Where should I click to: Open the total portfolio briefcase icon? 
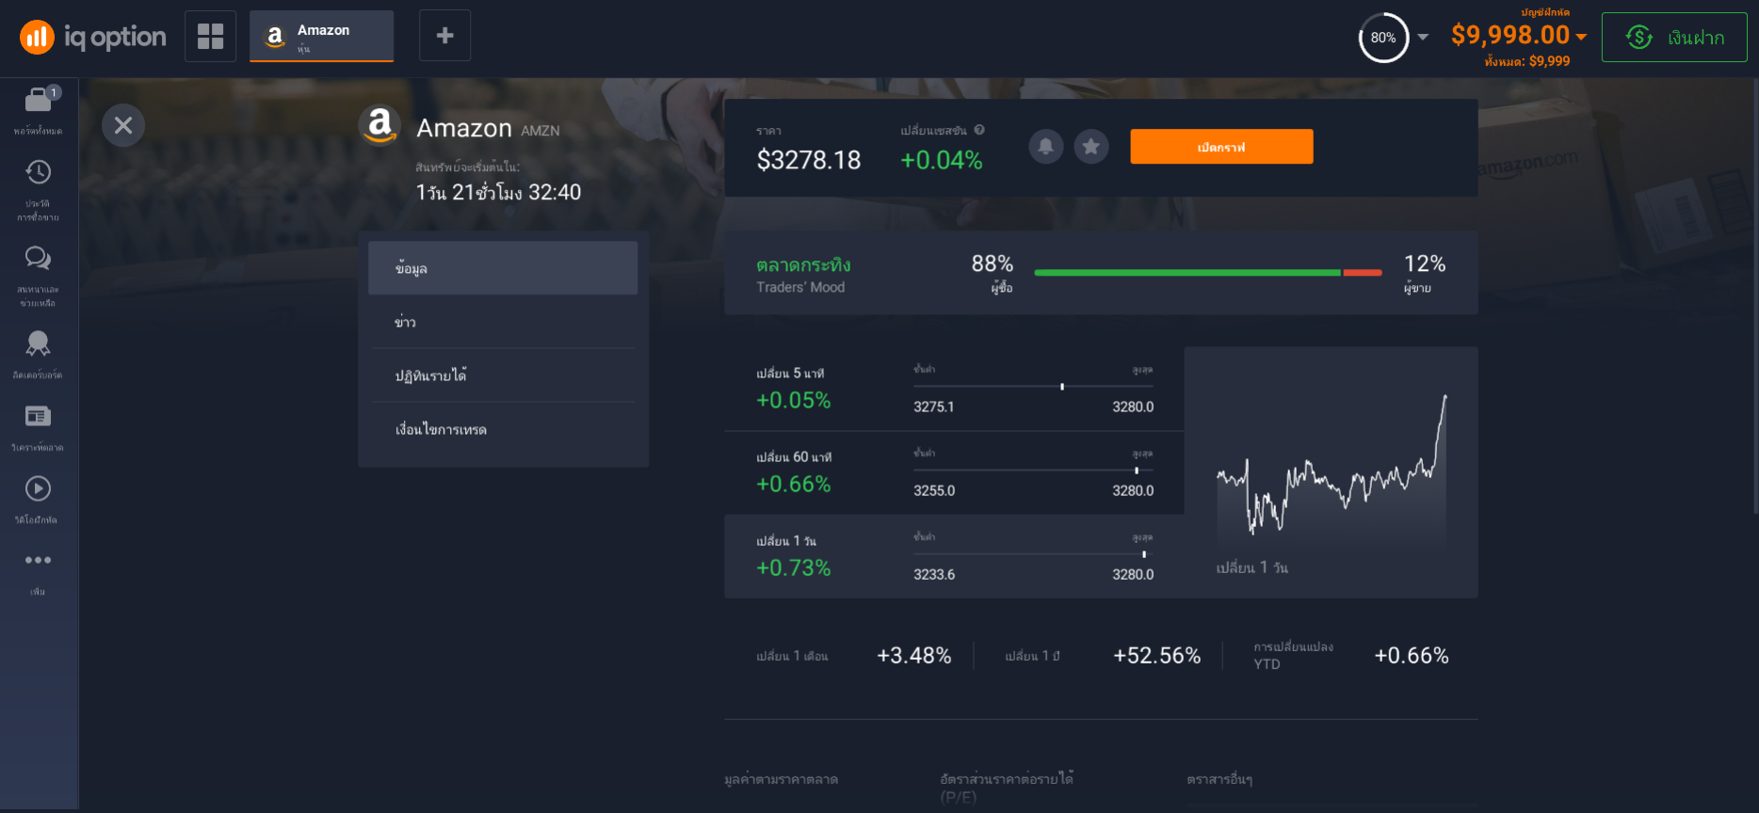38,100
